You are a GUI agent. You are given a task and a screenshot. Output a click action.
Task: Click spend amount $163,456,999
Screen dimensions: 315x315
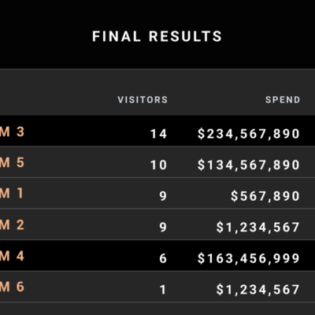(x=249, y=258)
